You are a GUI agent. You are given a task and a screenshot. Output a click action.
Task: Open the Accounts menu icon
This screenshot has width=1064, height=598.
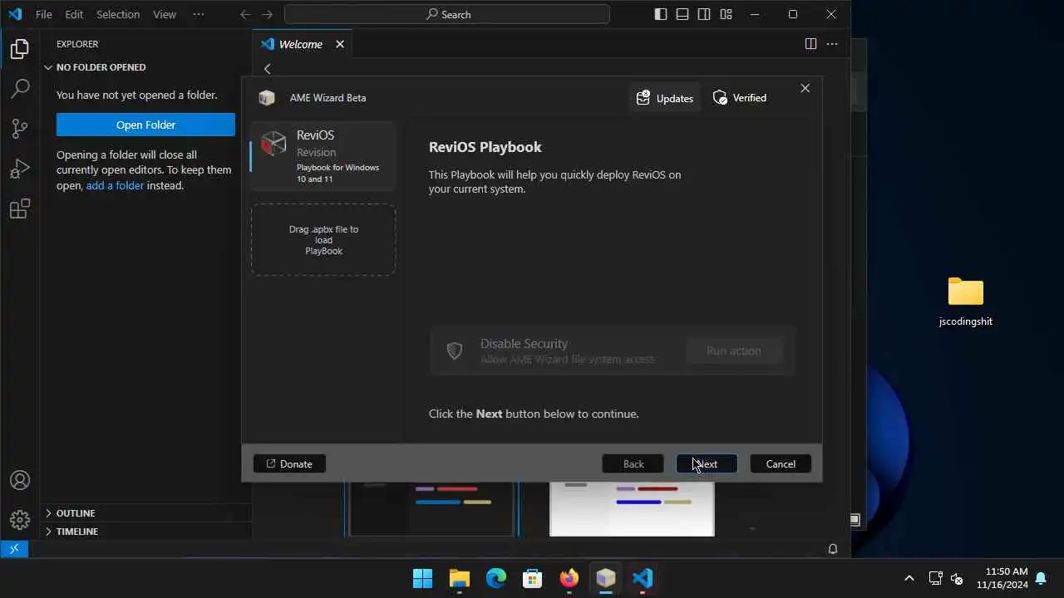click(x=20, y=480)
